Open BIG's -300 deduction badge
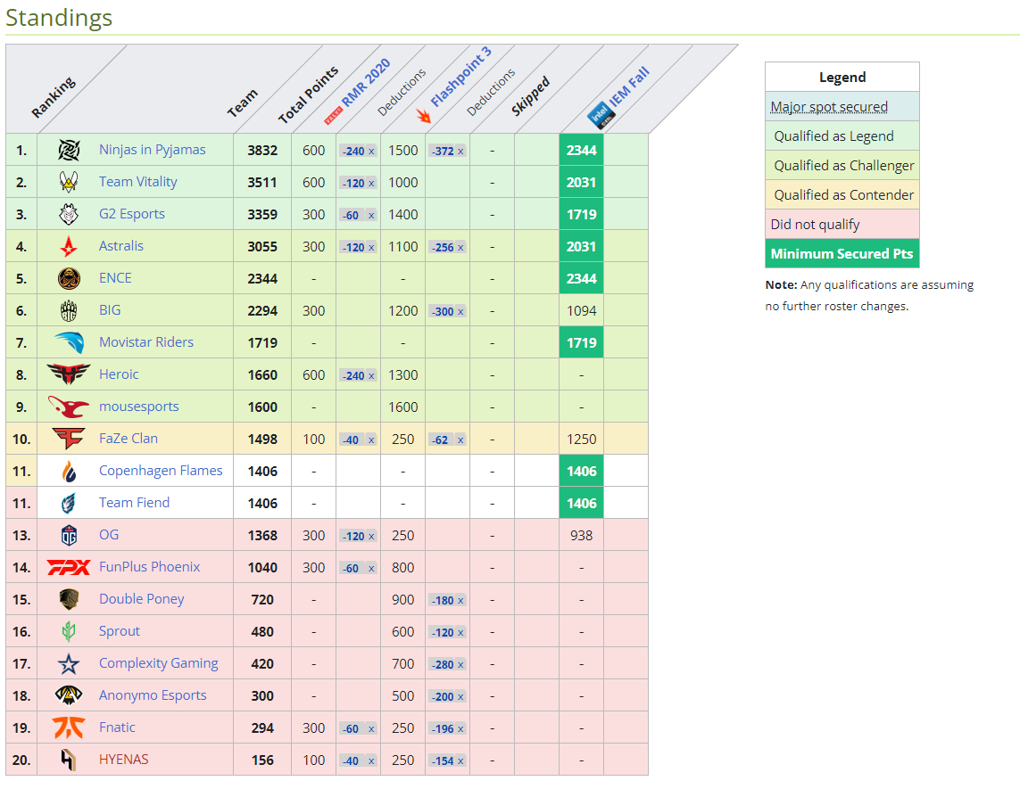The width and height of the screenshot is (1020, 789). pyautogui.click(x=448, y=311)
